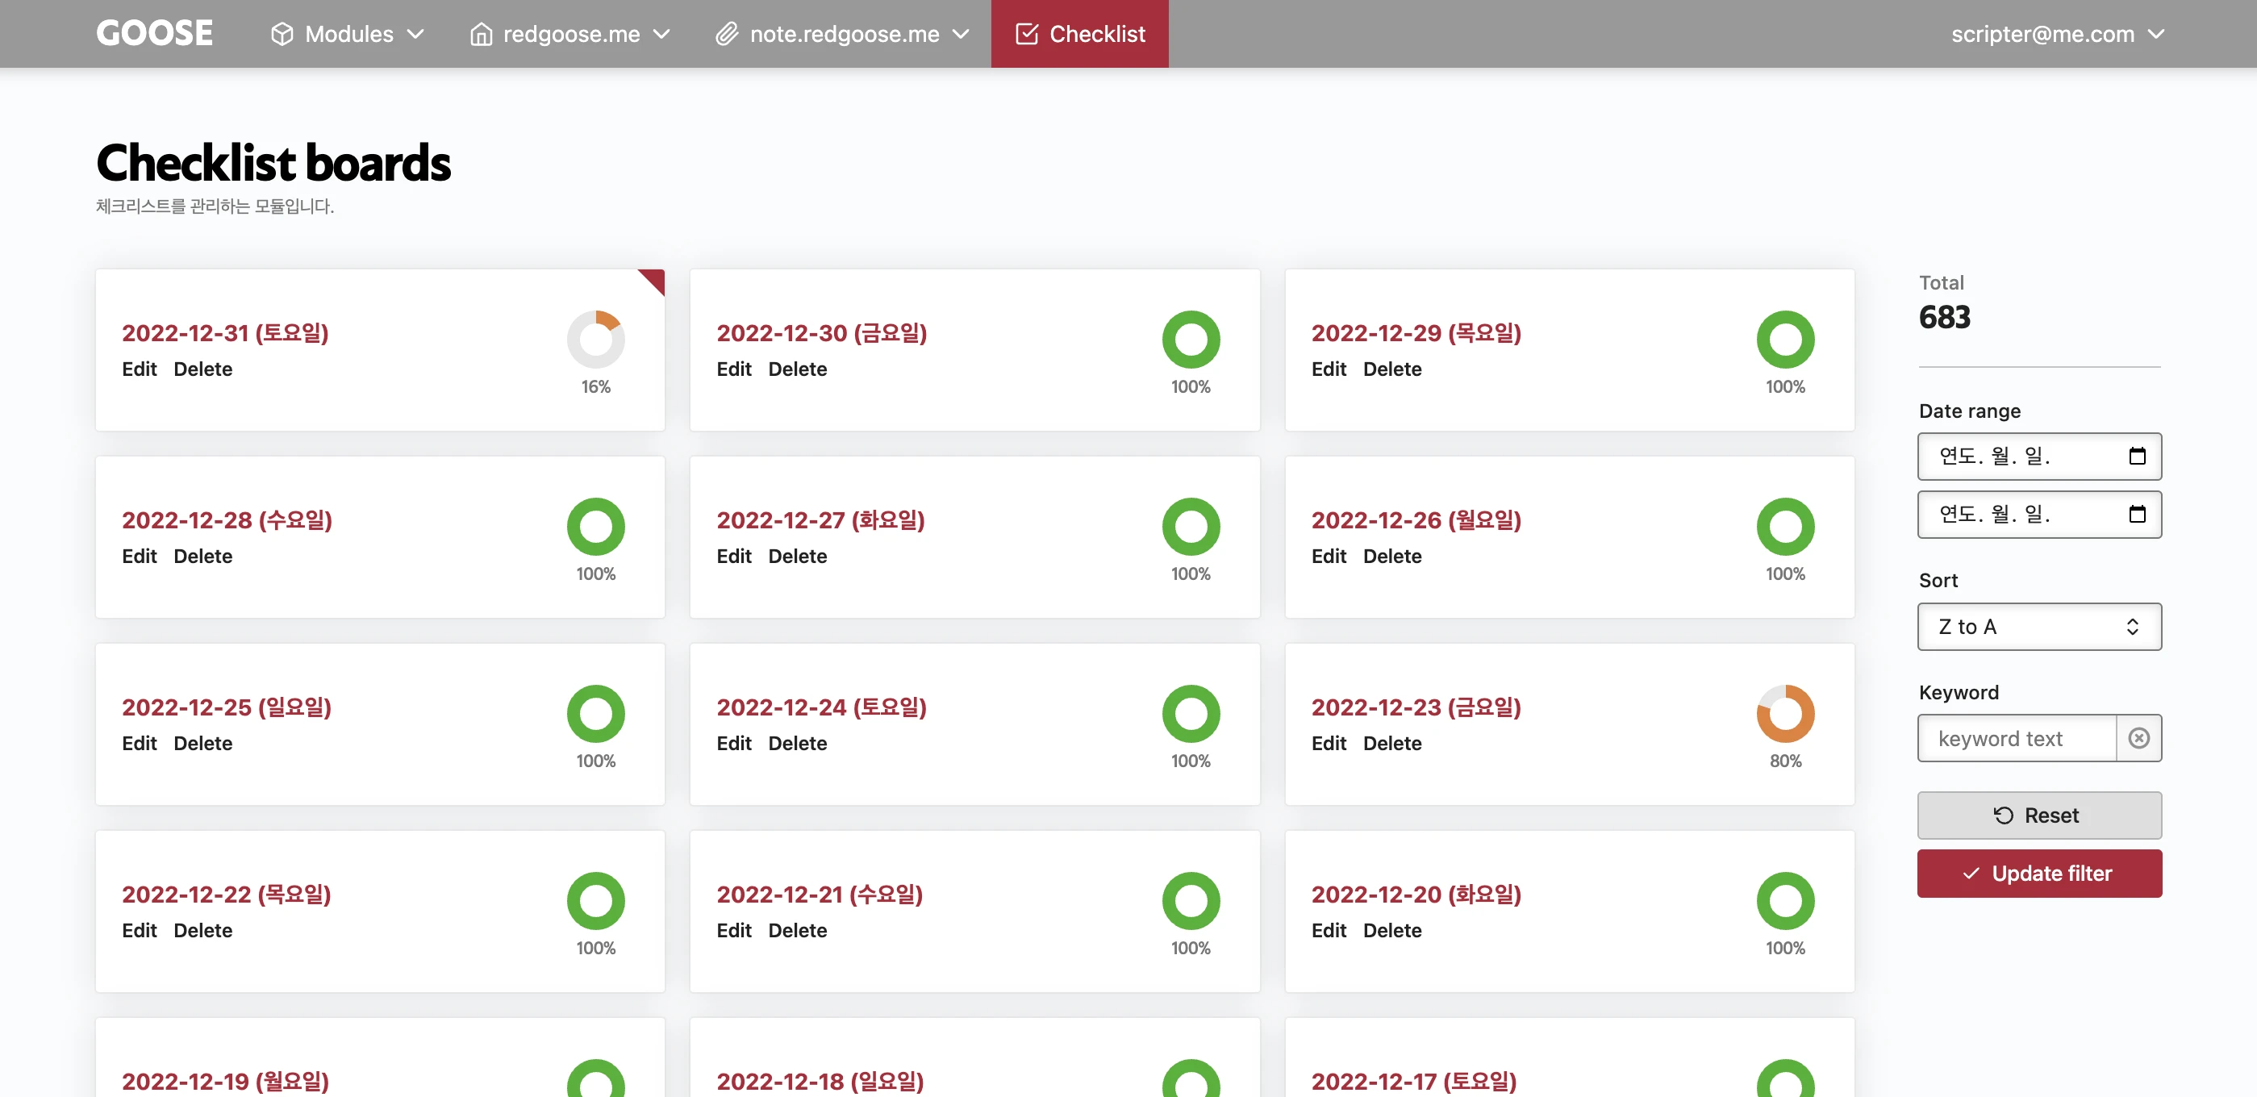Clear the keyword text field
Image resolution: width=2257 pixels, height=1097 pixels.
(2138, 739)
